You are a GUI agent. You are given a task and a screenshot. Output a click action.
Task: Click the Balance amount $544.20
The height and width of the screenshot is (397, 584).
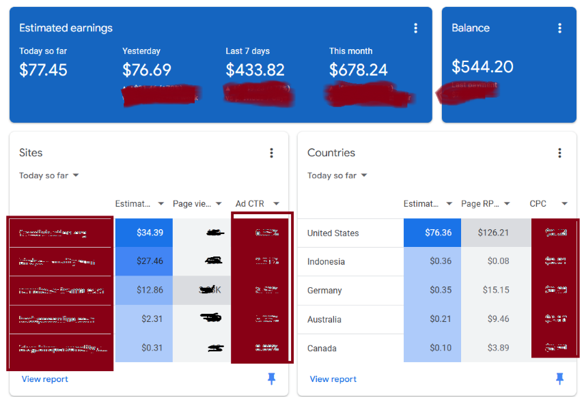tap(482, 67)
